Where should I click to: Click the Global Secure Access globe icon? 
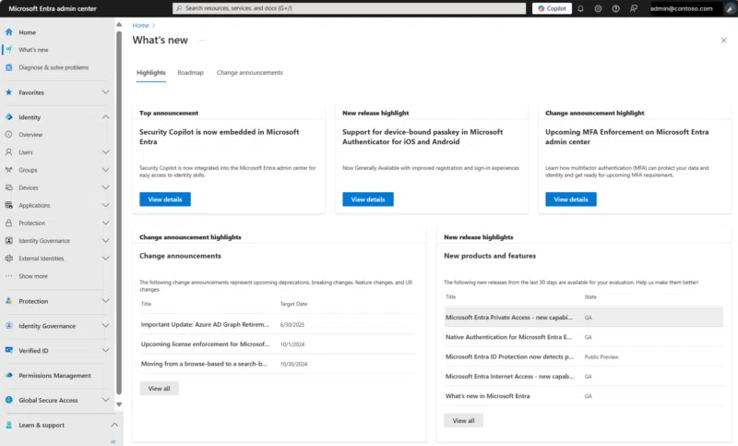pos(9,400)
